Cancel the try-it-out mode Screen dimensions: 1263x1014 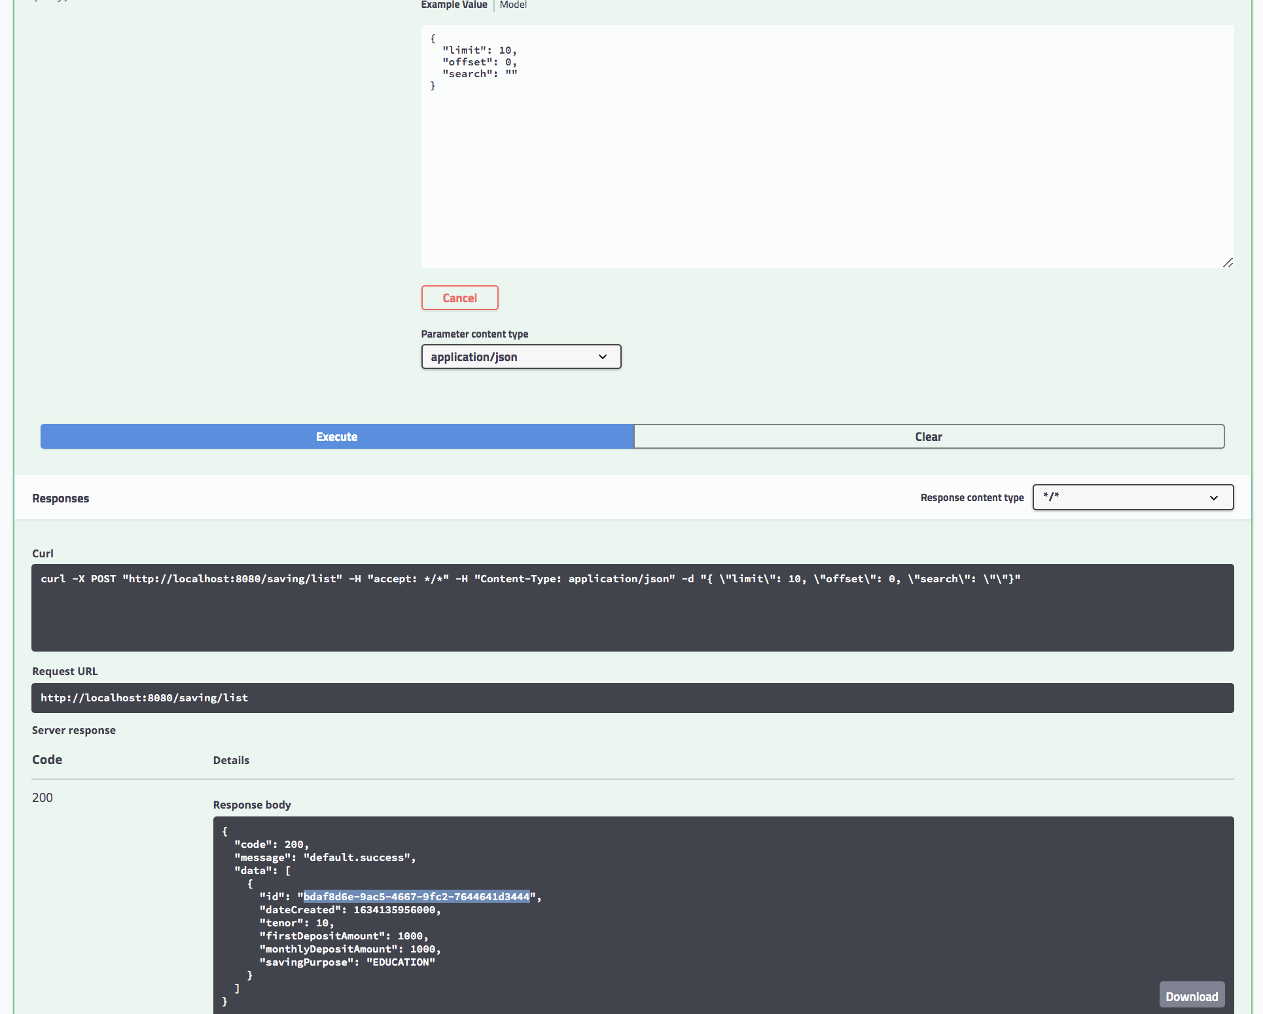click(460, 298)
